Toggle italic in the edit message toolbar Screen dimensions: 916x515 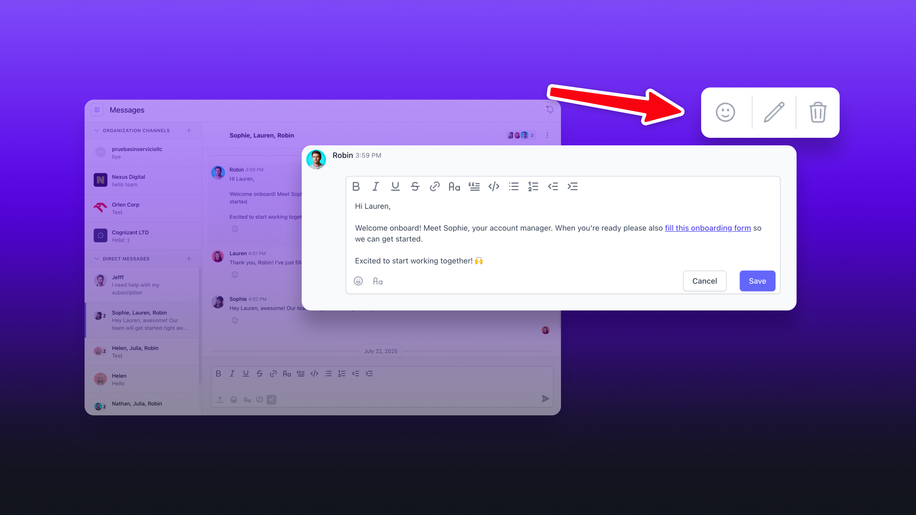pyautogui.click(x=375, y=186)
